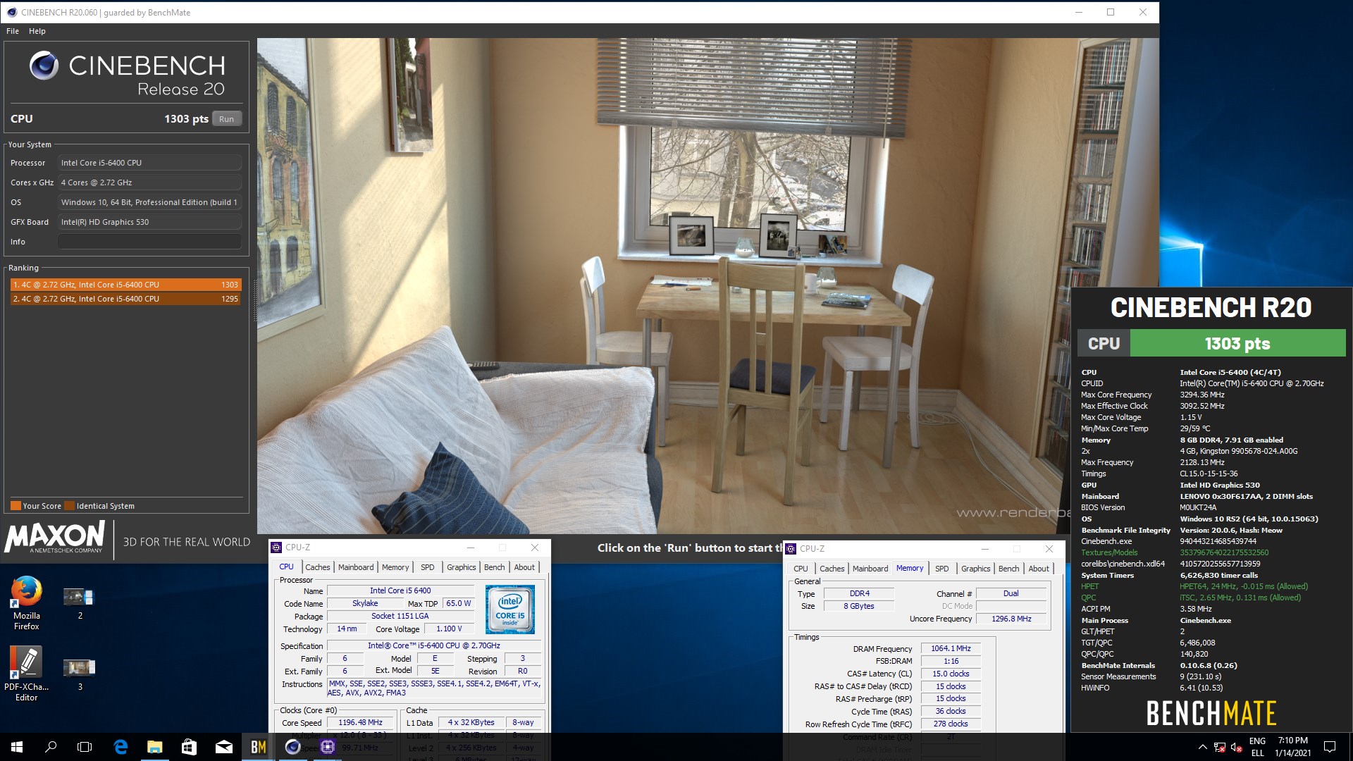
Task: Open ENG ELL language switcher
Action: 1257,747
